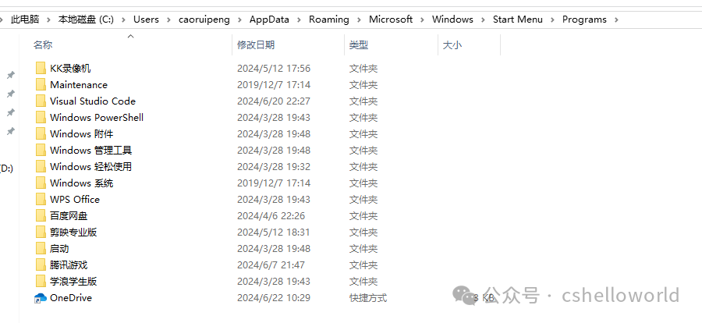Select the 学浪学生版 folder name
This screenshot has height=323, width=702.
tap(73, 282)
